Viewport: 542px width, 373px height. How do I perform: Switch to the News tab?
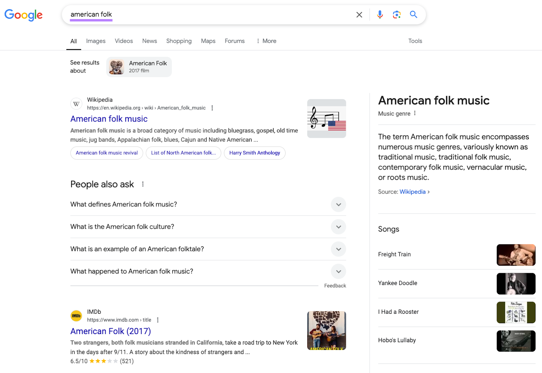pyautogui.click(x=149, y=41)
